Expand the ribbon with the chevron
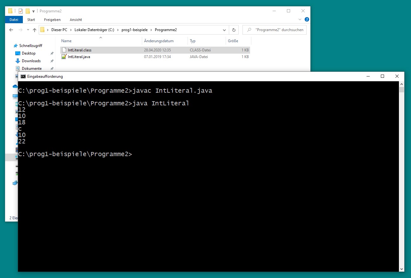This screenshot has width=411, height=278. point(300,19)
